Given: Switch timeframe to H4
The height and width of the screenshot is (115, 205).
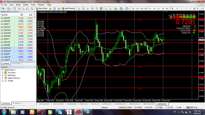Looking at the screenshot, I should point(154,8).
